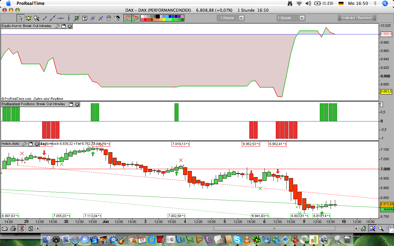Screen dimensions: 394x246
Task: Open settings wrench of Heikin-Ashi panel
Action: (x=24, y=144)
